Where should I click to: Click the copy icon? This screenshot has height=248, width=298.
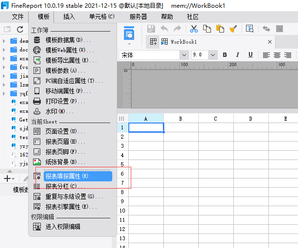click(x=207, y=29)
